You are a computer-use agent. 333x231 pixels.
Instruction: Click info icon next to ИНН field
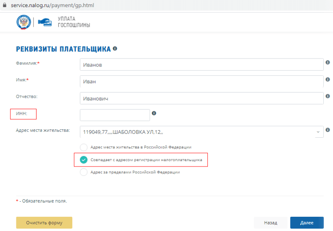[154, 113]
